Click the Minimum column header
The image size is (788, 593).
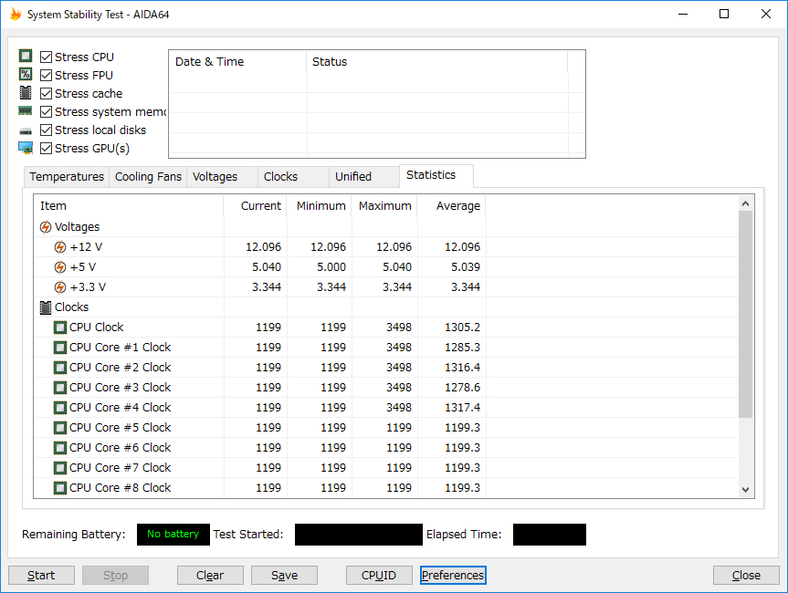click(x=319, y=206)
